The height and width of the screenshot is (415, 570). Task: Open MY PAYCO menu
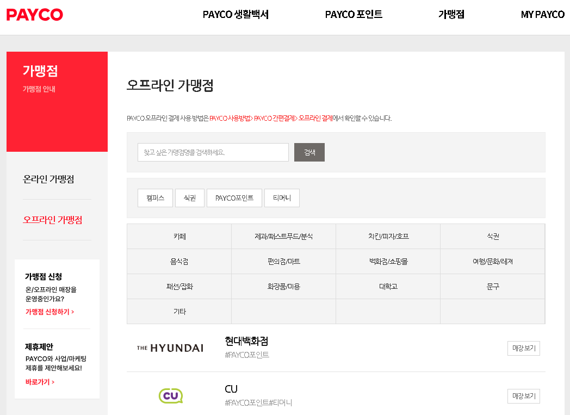pos(542,15)
